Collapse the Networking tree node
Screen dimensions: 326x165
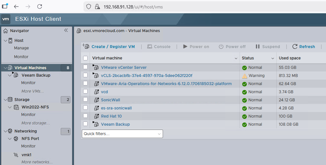pyautogui.click(x=6, y=131)
